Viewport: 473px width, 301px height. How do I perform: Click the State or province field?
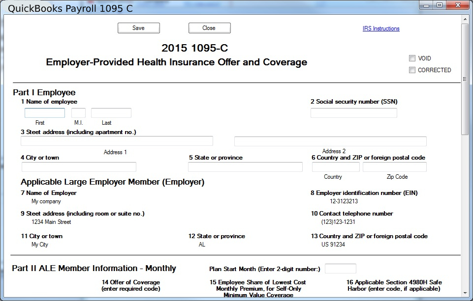[x=245, y=167]
